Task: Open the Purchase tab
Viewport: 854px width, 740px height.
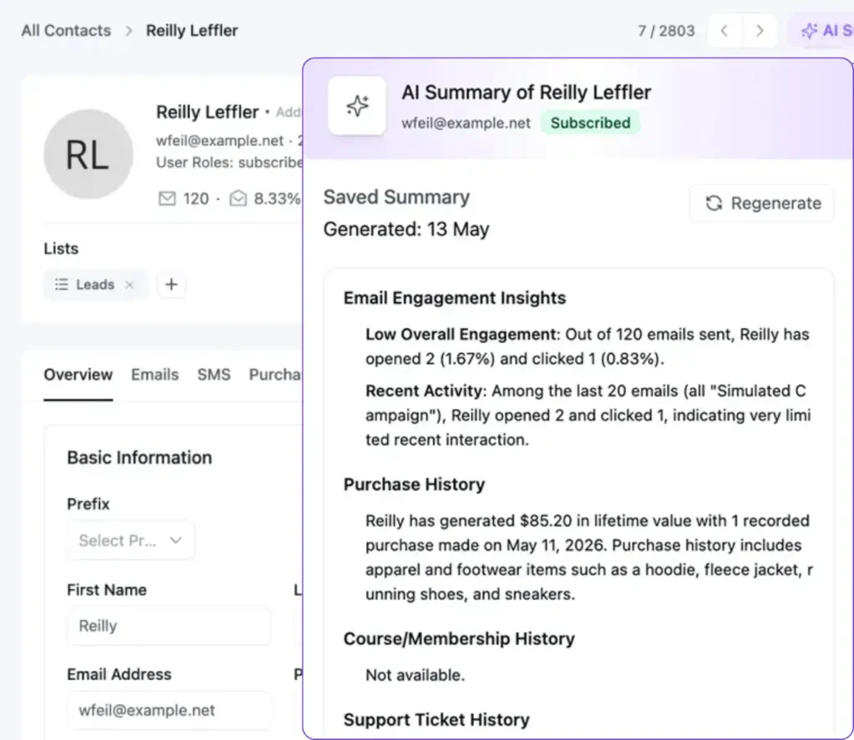Action: coord(275,375)
